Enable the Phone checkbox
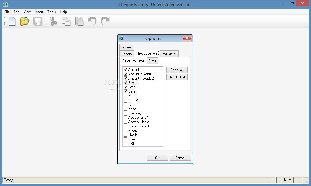311x186 pixels. [x=125, y=131]
